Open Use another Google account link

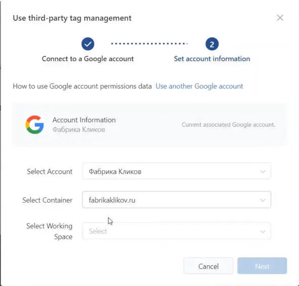coord(199,86)
